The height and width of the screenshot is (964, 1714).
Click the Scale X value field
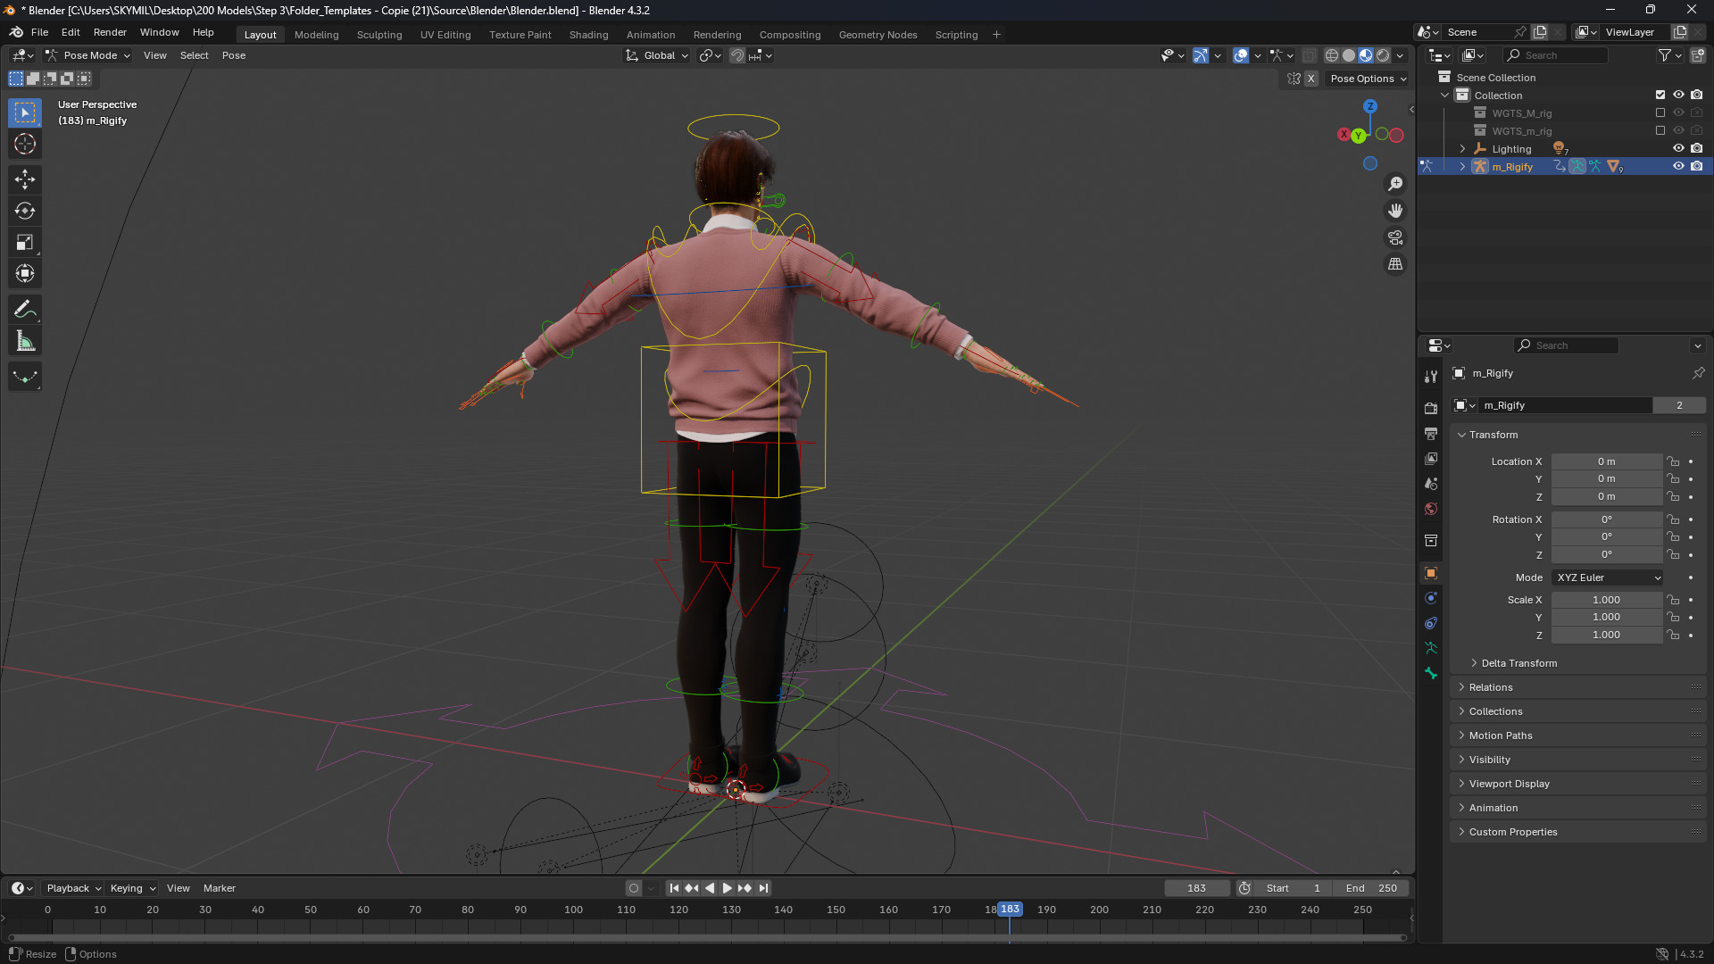click(1605, 600)
